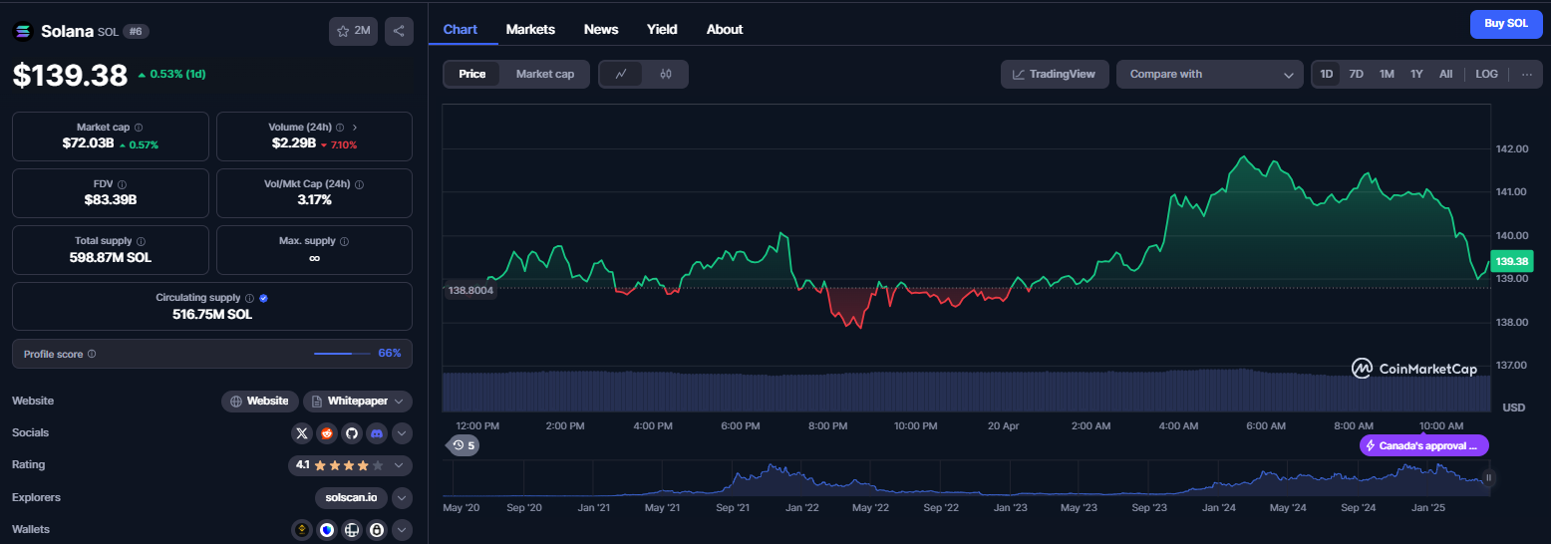Select the 7D time range
The height and width of the screenshot is (544, 1551).
[x=1356, y=74]
